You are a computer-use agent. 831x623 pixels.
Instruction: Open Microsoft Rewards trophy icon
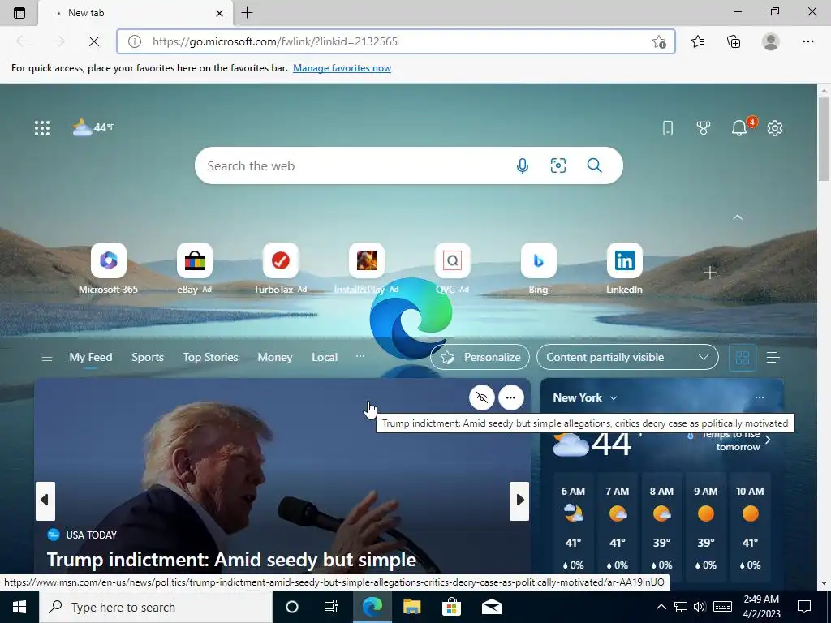point(704,127)
